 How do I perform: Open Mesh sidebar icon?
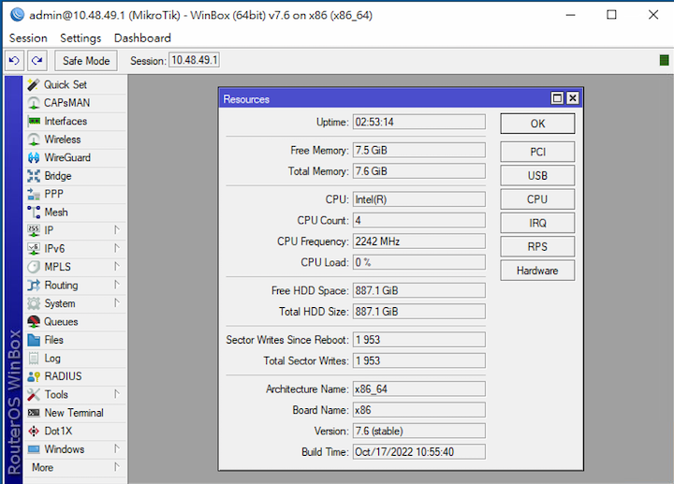[34, 213]
